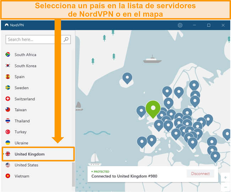The width and height of the screenshot is (231, 192).
Task: Click the Ukraine flag icon
Action: [8, 143]
